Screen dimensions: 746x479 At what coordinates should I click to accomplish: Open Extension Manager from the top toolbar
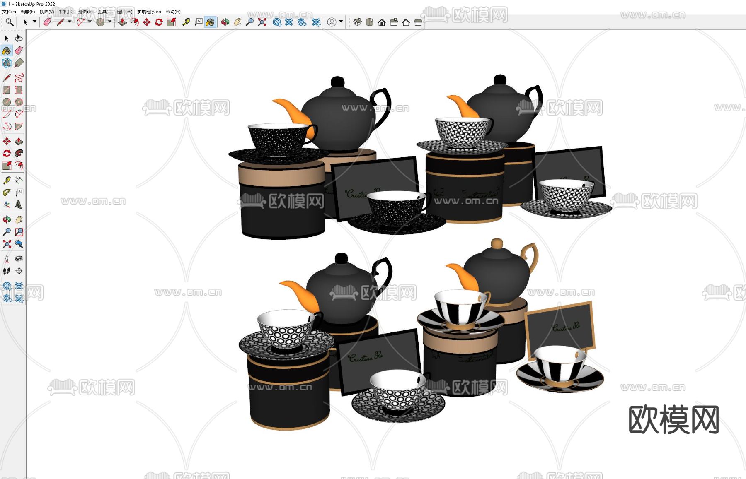[x=316, y=22]
